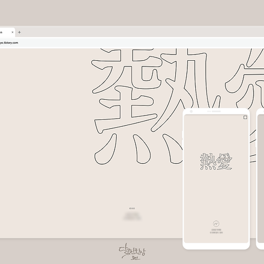Open the blurred text below the diamonds
The image size is (264, 264).
click(133, 216)
